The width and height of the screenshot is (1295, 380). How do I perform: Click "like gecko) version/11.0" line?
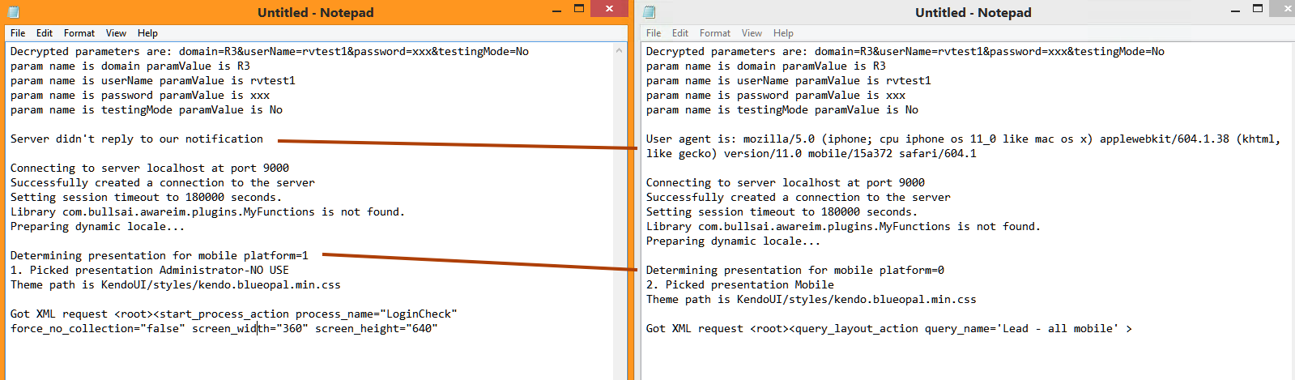812,153
